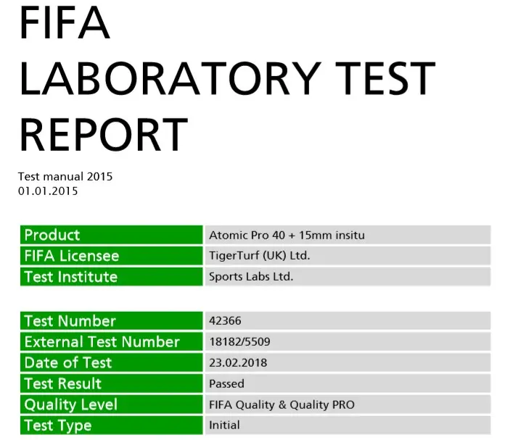Select the Quality Level label cell

coord(111,405)
